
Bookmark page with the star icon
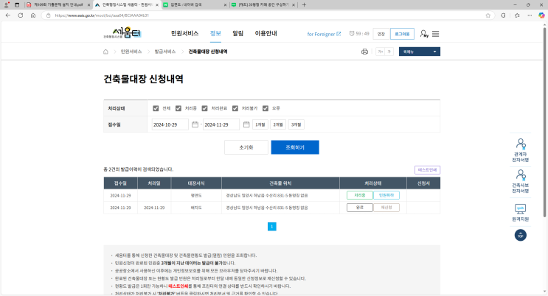(x=488, y=15)
